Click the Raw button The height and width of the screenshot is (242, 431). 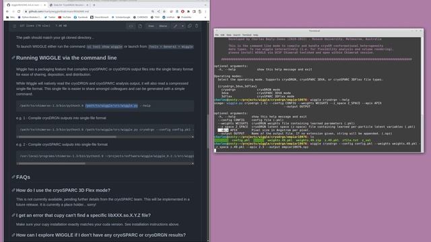pos(151,26)
